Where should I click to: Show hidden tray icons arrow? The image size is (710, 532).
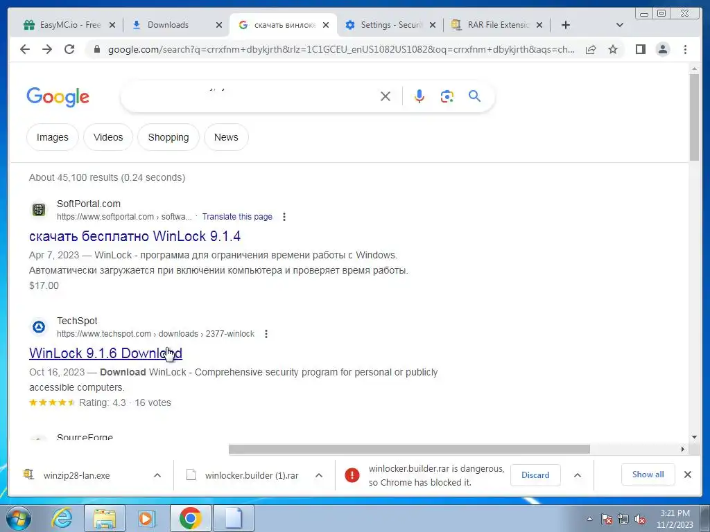click(x=589, y=520)
